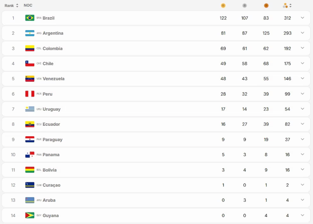Expand the Brazil row details

tap(303, 18)
